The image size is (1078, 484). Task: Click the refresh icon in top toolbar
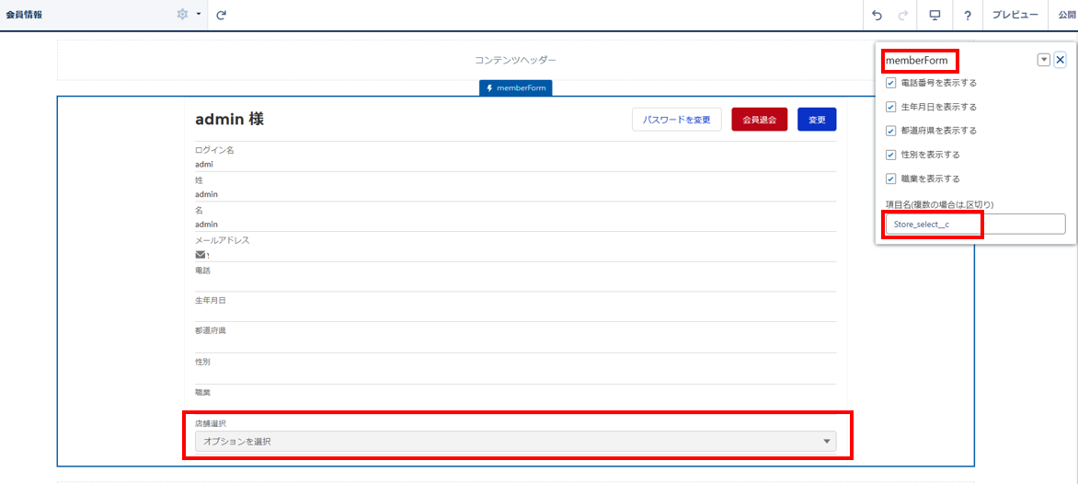(222, 15)
